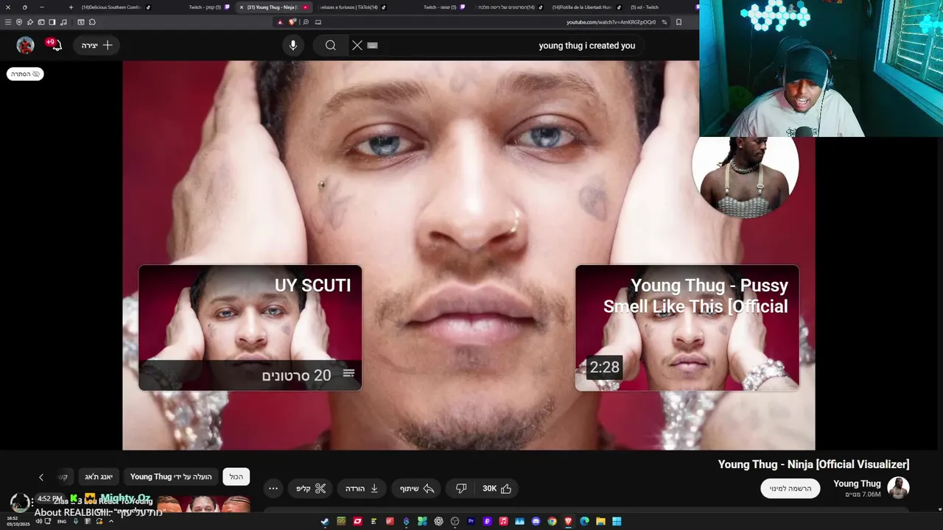Open Google Chrome from the taskbar

(x=552, y=521)
